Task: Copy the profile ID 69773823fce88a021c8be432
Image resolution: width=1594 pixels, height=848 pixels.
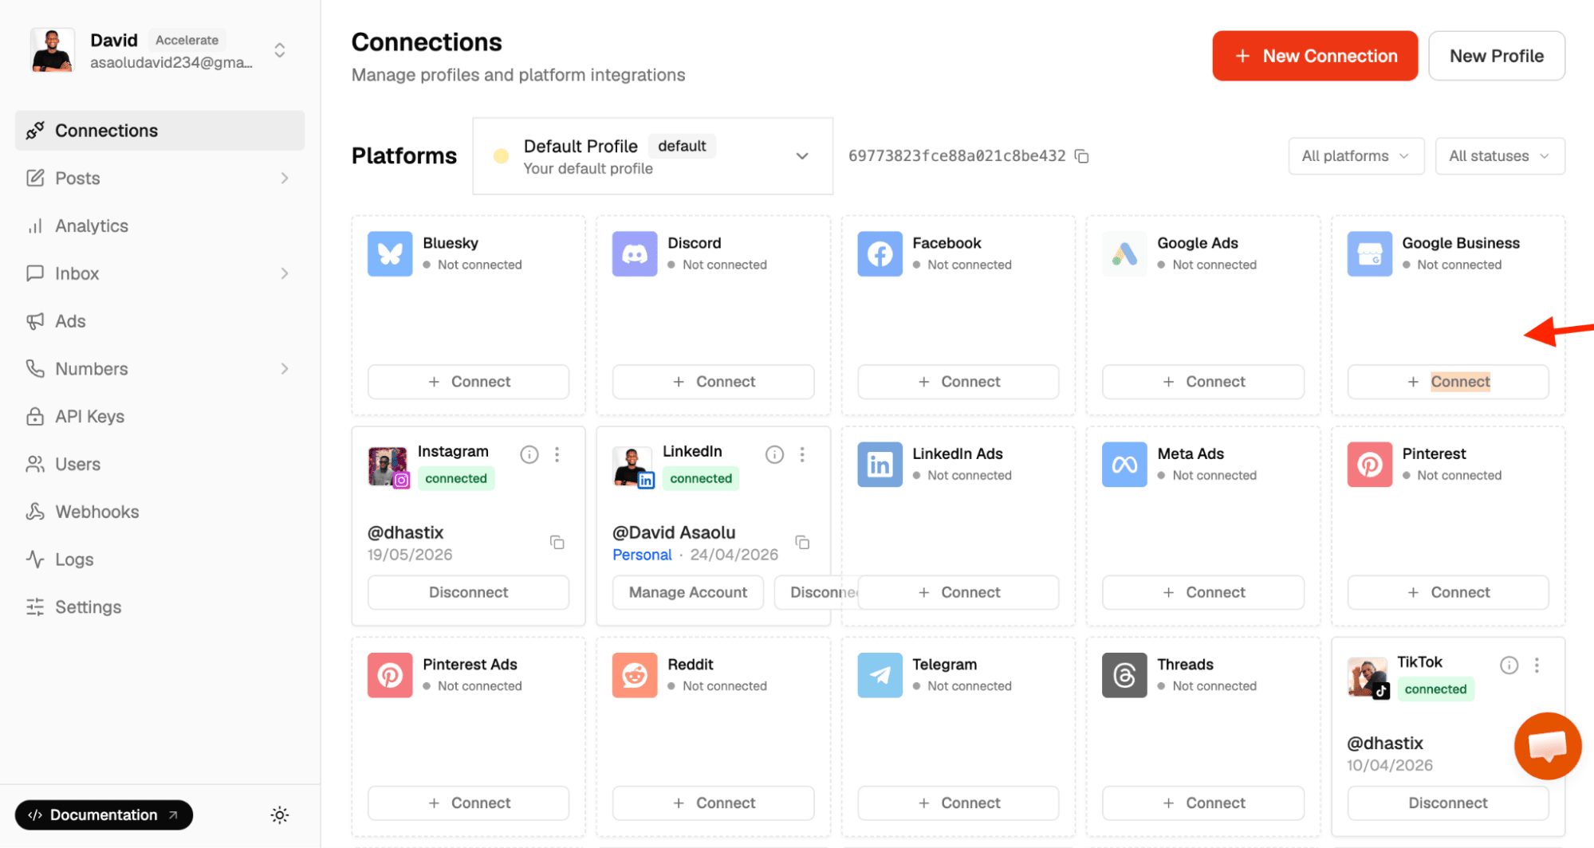Action: click(1081, 156)
